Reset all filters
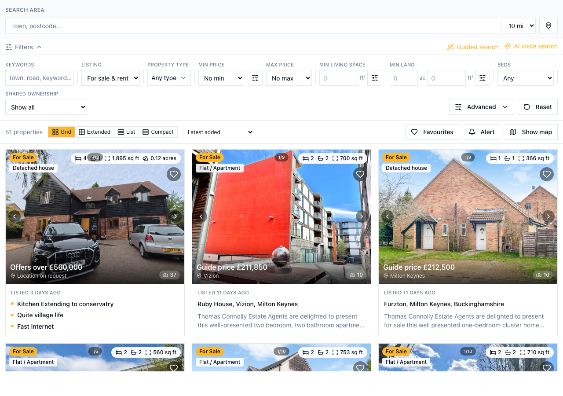Image resolution: width=563 pixels, height=396 pixels. coord(537,107)
